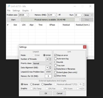Decrease the Data Alignment spinner value
Image resolution: width=103 pixels, height=98 pixels.
coord(50,68)
